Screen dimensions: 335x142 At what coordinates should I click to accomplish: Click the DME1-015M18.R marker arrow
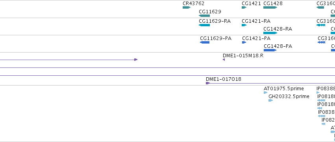(224, 60)
